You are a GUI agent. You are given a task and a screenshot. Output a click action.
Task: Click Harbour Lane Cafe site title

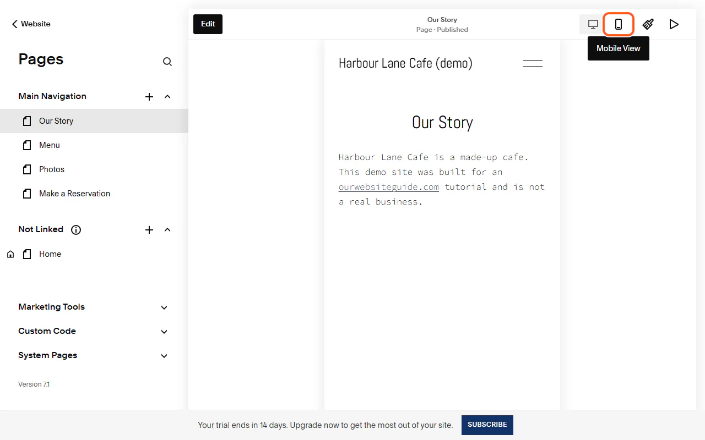click(405, 63)
